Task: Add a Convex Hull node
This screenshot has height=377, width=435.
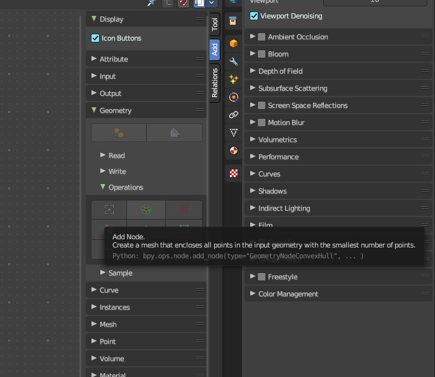Action: [146, 209]
